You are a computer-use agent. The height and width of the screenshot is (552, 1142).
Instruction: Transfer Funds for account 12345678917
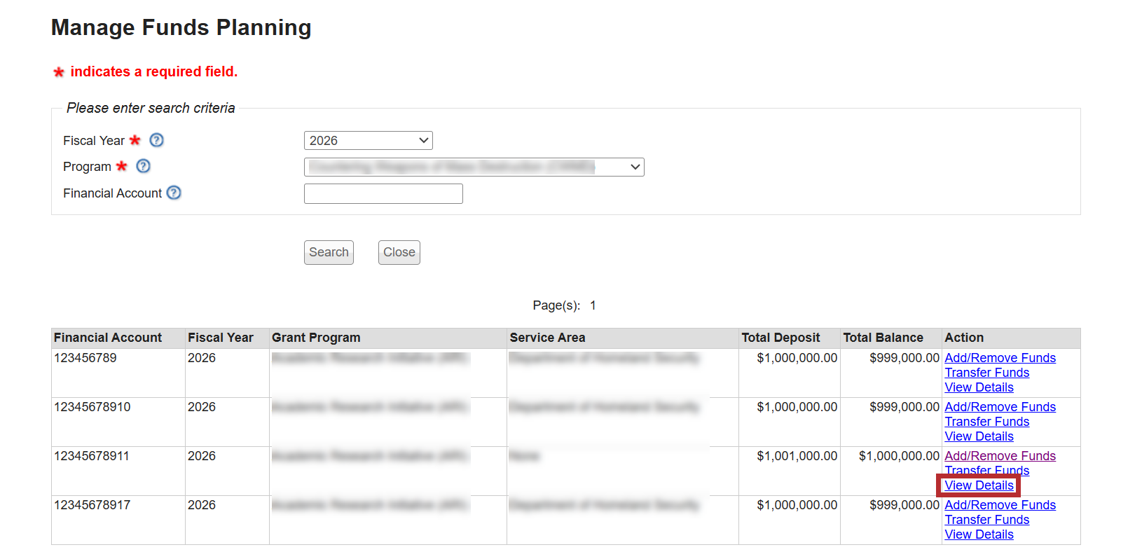986,520
